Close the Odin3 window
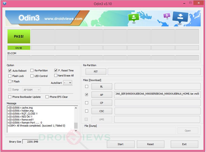This screenshot has height=152, width=206. (199, 3)
